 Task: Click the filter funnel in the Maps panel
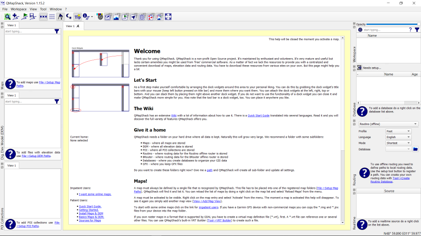pyautogui.click(x=57, y=31)
